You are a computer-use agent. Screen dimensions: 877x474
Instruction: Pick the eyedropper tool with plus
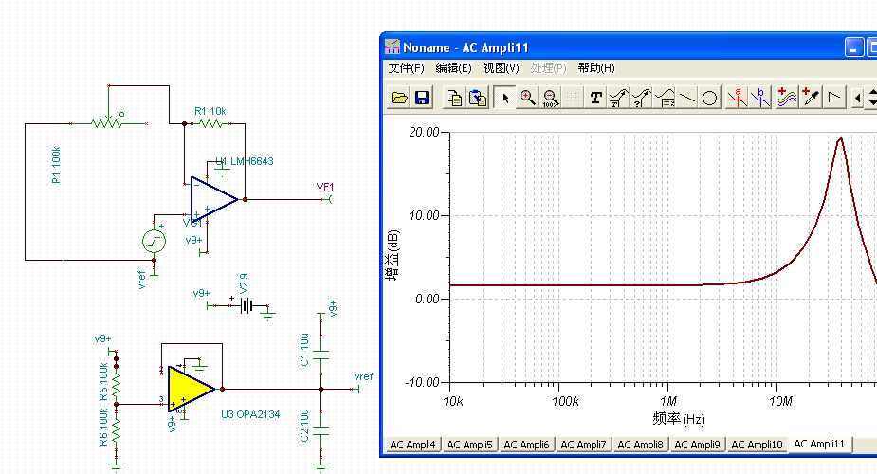[811, 98]
